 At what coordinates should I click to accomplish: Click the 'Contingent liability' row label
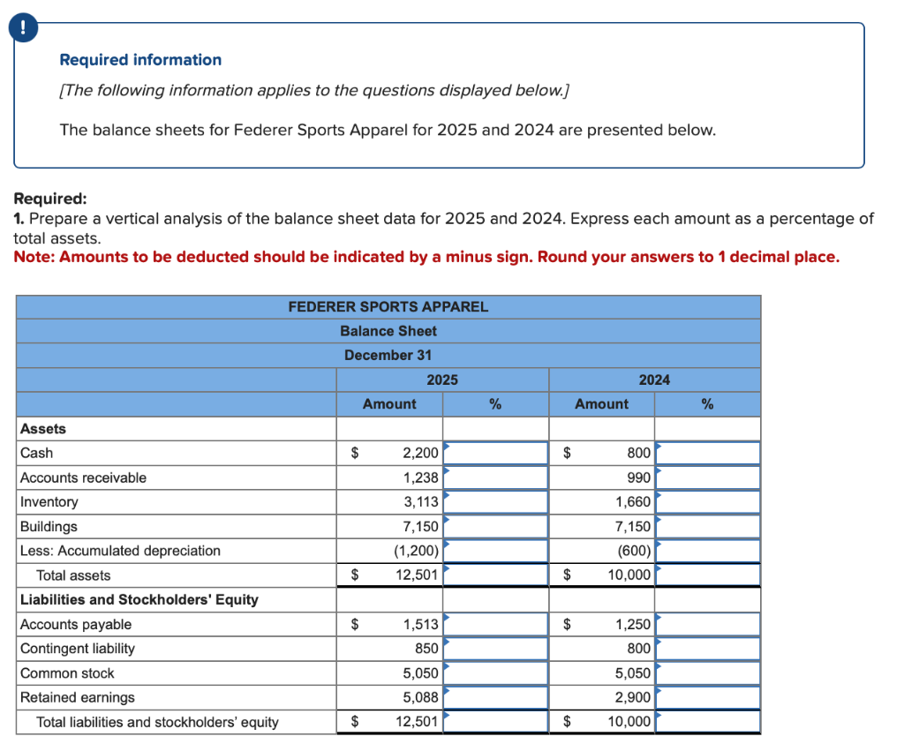point(78,649)
